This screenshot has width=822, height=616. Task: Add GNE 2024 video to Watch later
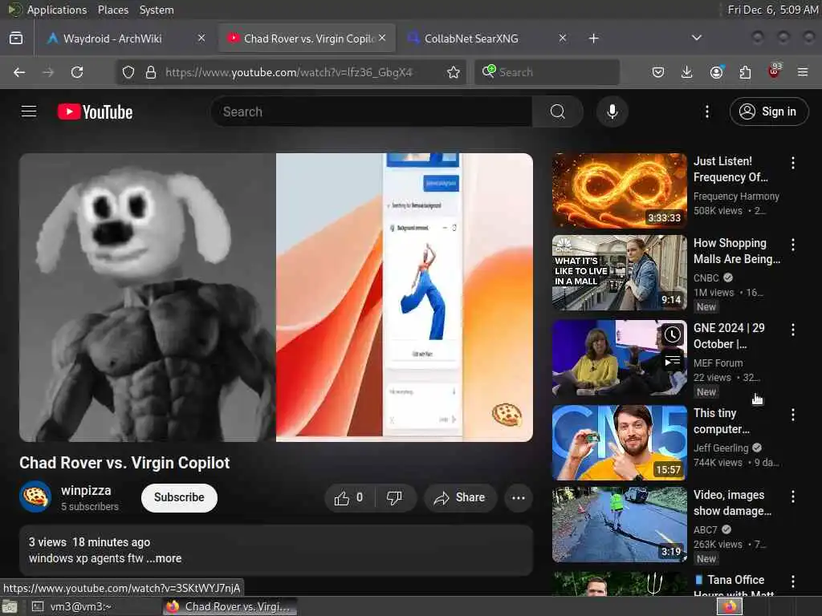(672, 334)
